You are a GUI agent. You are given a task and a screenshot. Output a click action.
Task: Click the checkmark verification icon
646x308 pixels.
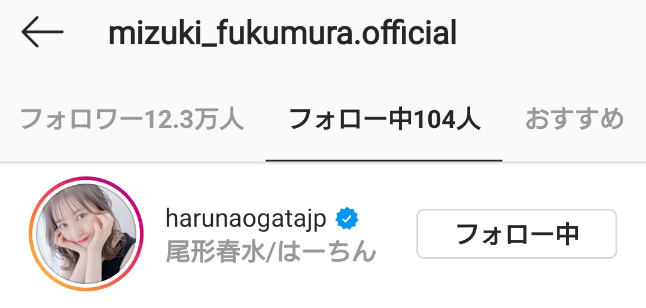click(x=347, y=219)
